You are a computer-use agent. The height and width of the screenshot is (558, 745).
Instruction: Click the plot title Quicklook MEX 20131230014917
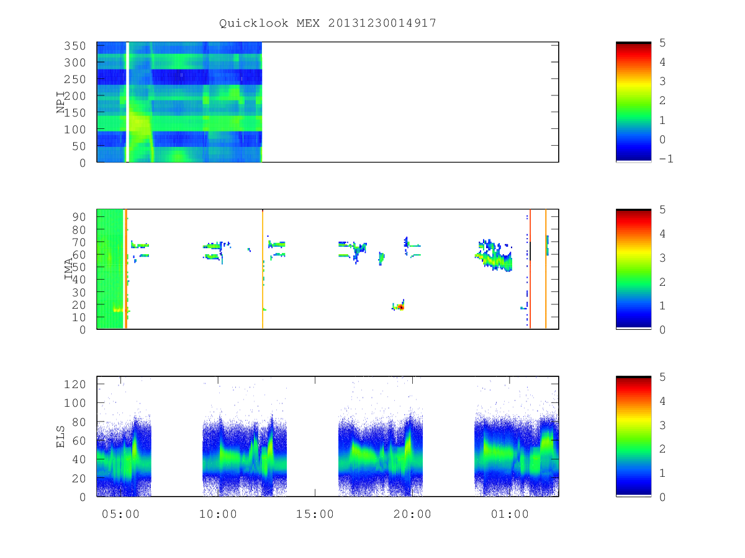pyautogui.click(x=328, y=23)
